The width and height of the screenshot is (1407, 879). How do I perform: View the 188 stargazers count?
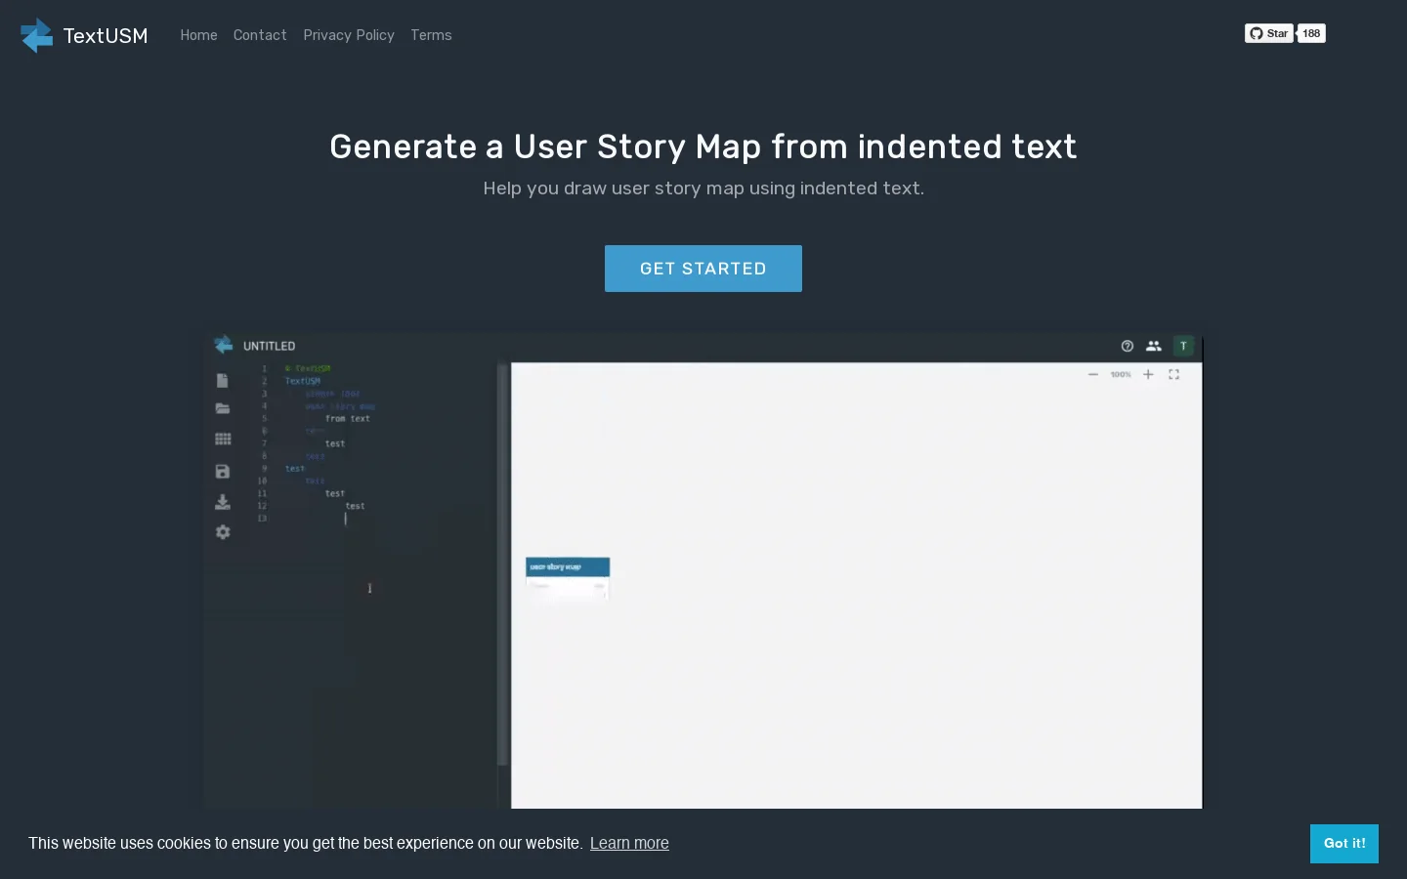tap(1311, 33)
